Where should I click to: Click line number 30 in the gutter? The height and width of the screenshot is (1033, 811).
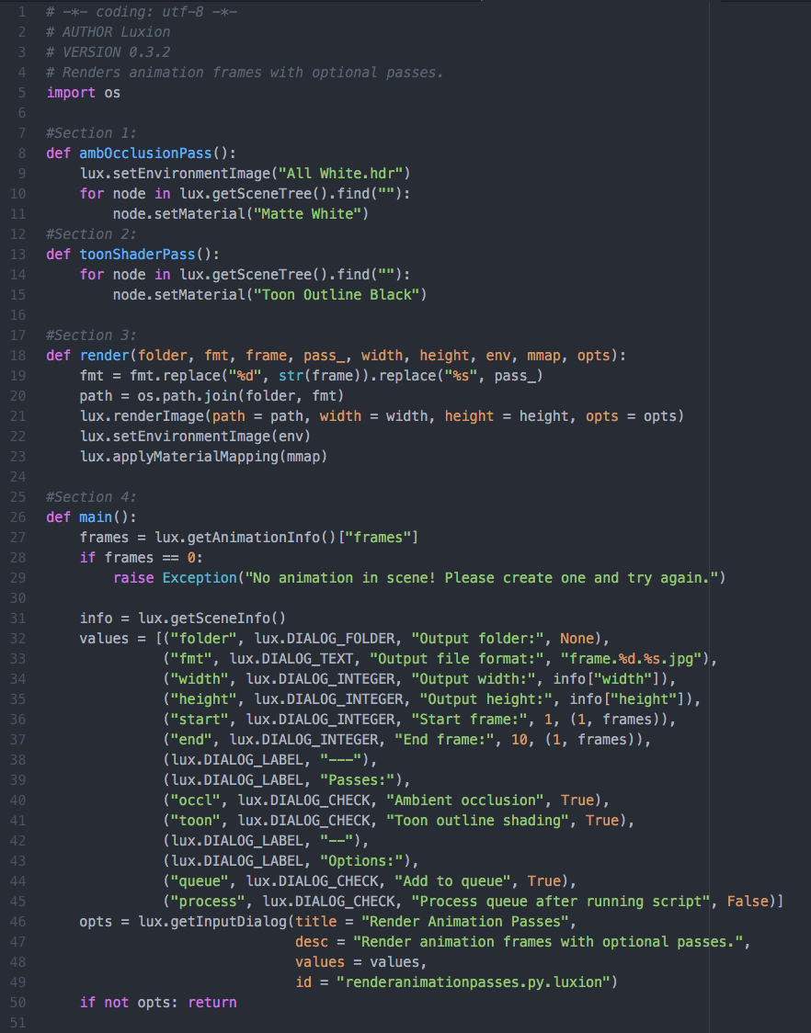(x=17, y=598)
